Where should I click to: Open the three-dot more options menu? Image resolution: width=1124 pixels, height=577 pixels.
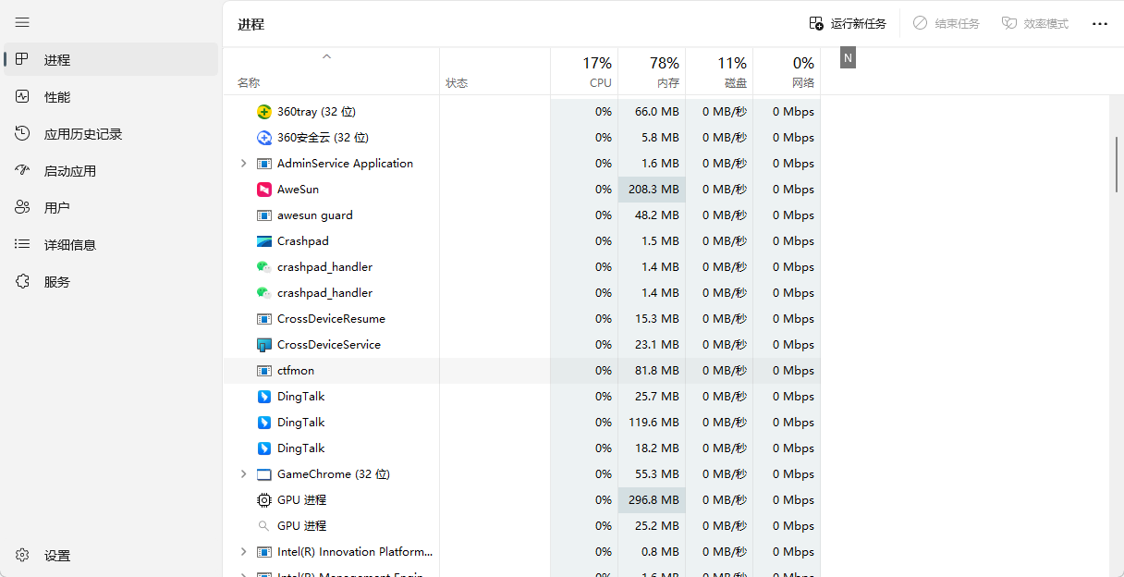pos(1099,24)
